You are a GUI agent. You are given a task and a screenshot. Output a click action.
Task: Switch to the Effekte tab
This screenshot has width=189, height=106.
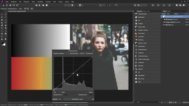145,11
